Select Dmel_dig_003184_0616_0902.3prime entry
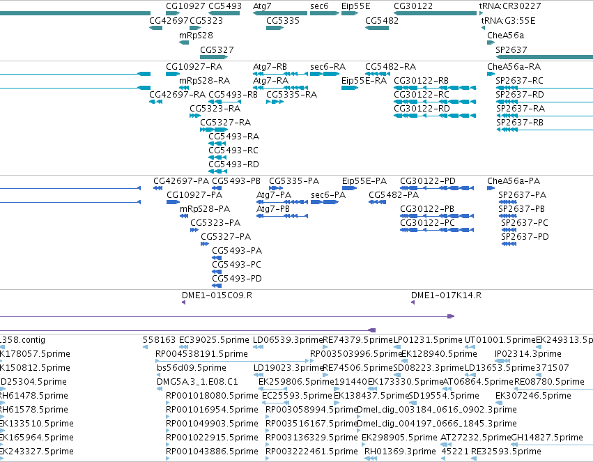This screenshot has width=593, height=462. tap(437, 410)
